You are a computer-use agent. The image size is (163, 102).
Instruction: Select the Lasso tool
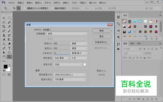[x=4, y=22]
